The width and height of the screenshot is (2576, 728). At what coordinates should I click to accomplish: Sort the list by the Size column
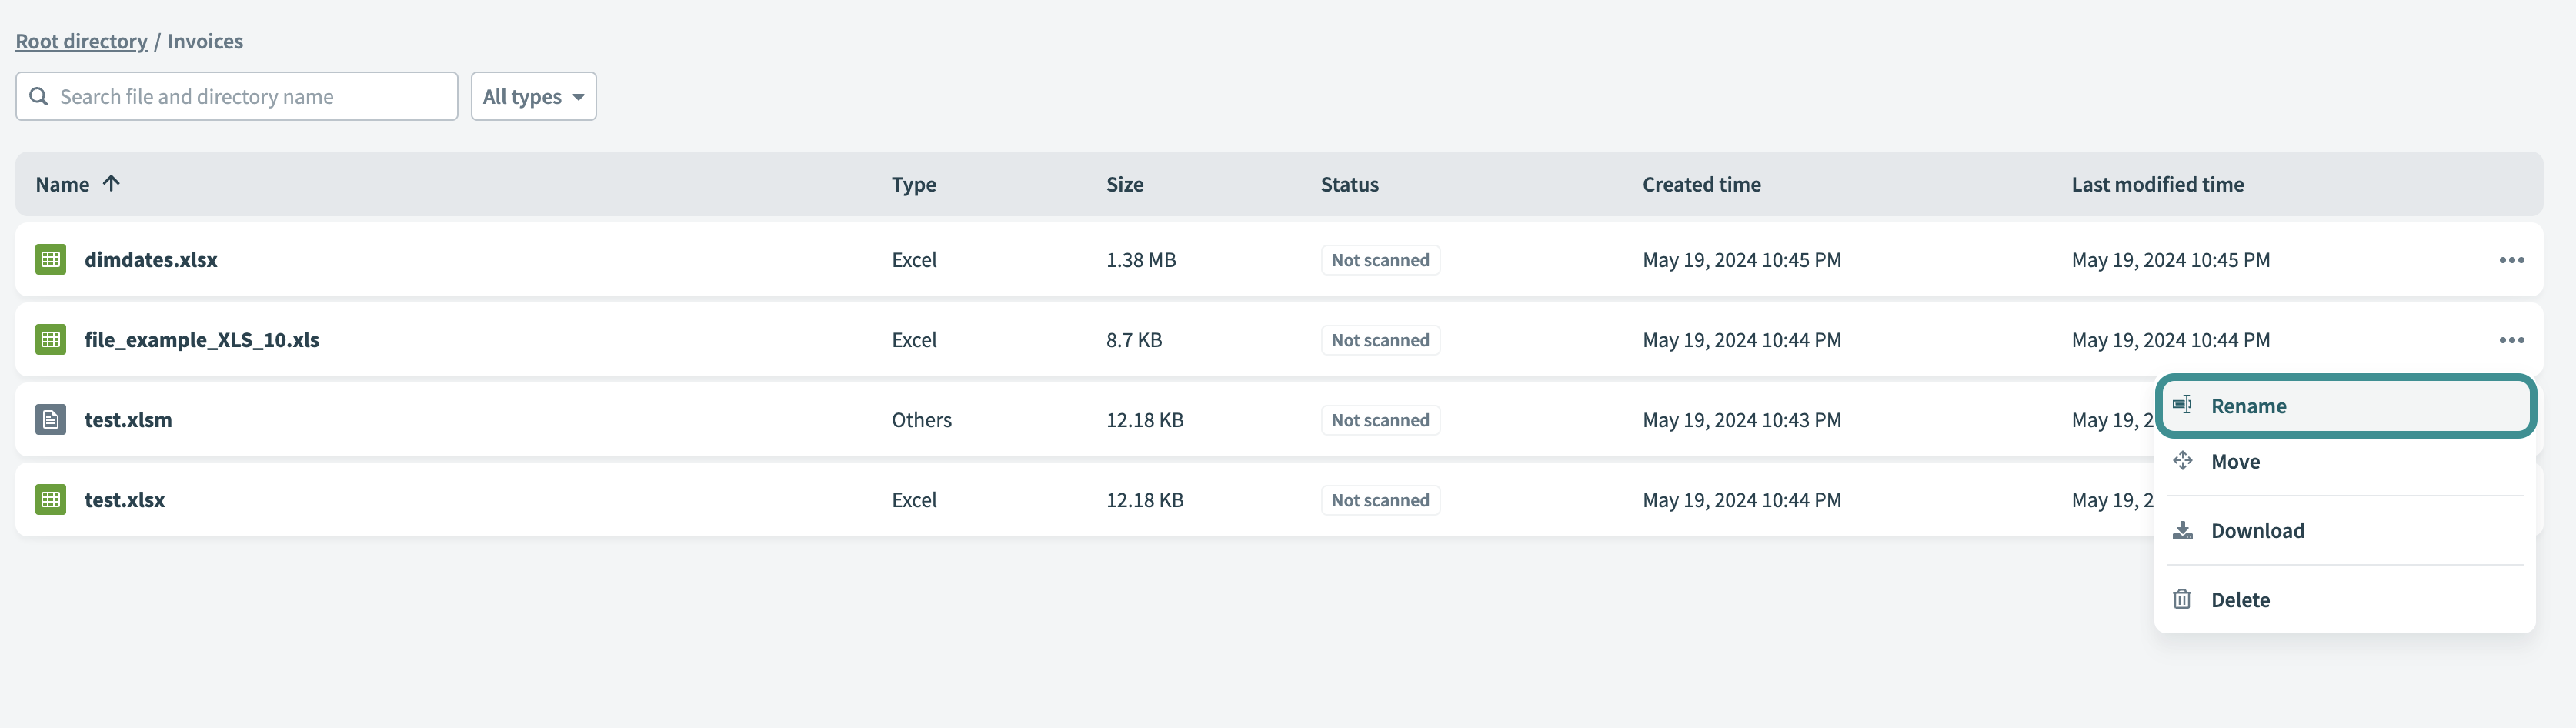coord(1124,184)
